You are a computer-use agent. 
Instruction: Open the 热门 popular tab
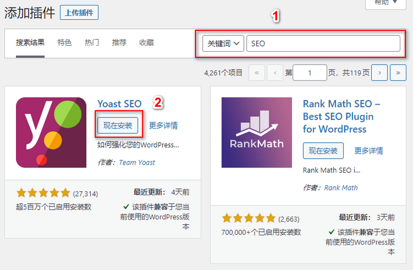(91, 42)
